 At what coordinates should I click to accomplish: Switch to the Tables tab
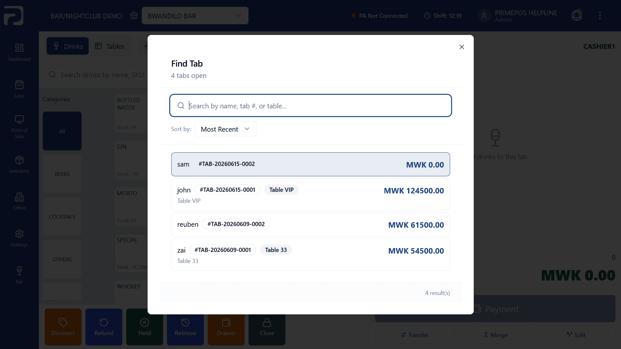pos(110,46)
